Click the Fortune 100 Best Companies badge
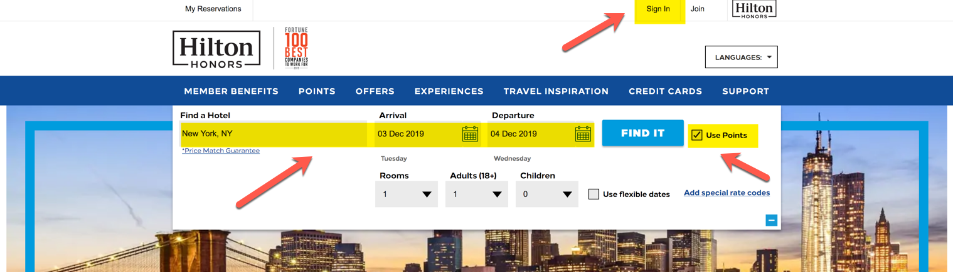Image resolution: width=953 pixels, height=272 pixels. (296, 48)
